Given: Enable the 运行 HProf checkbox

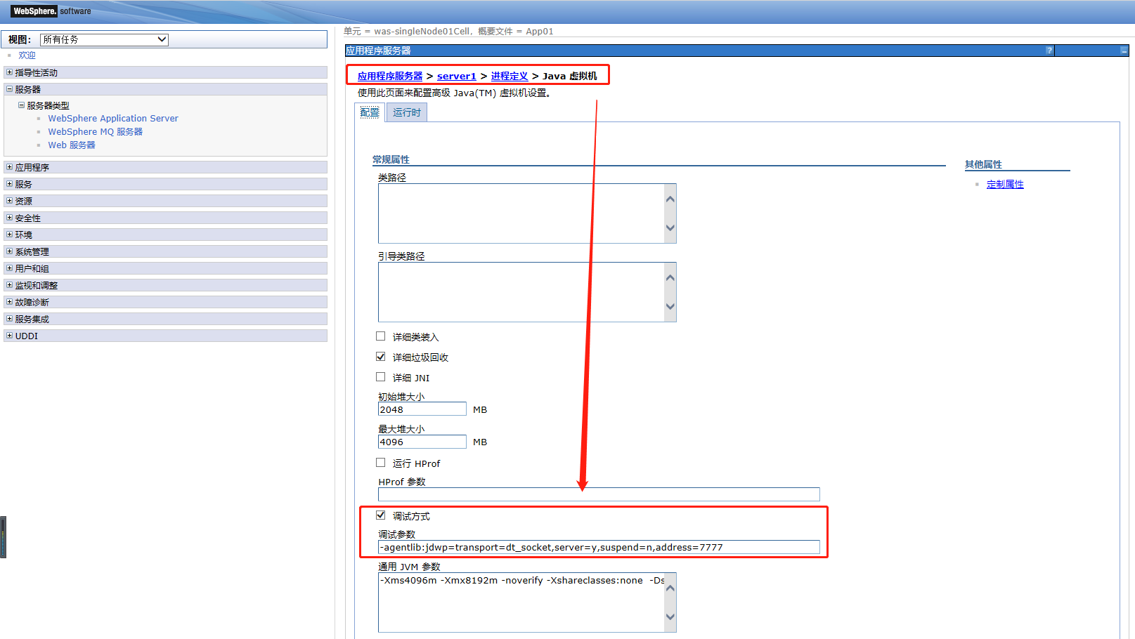Looking at the screenshot, I should click(x=381, y=463).
